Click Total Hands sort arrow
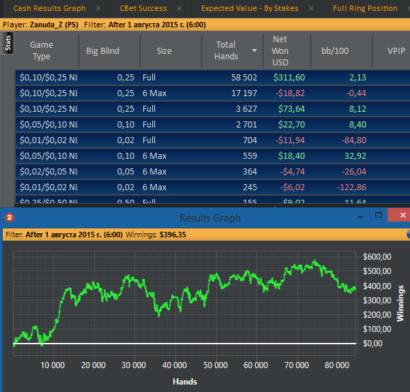The height and width of the screenshot is (392, 410). tap(254, 50)
